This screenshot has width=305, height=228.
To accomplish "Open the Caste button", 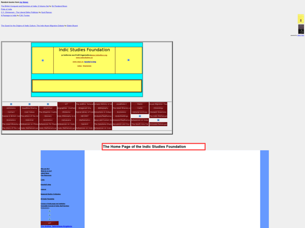I will [x=140, y=108].
